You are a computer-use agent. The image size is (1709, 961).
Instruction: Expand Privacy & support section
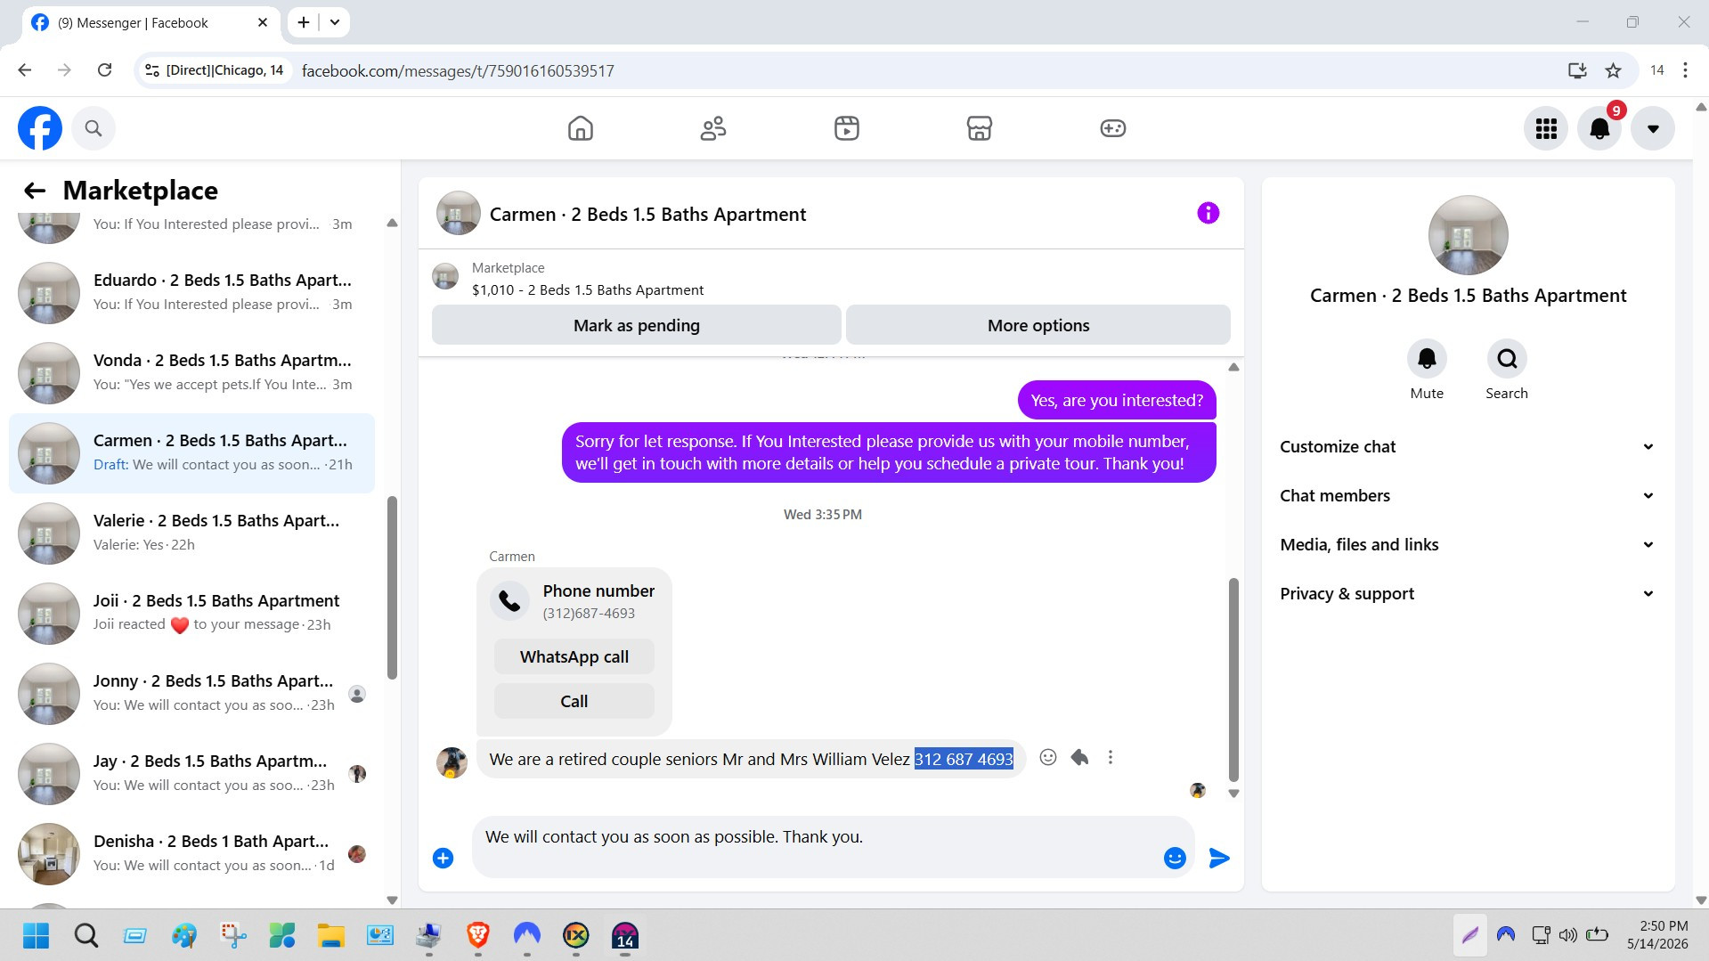1468,593
